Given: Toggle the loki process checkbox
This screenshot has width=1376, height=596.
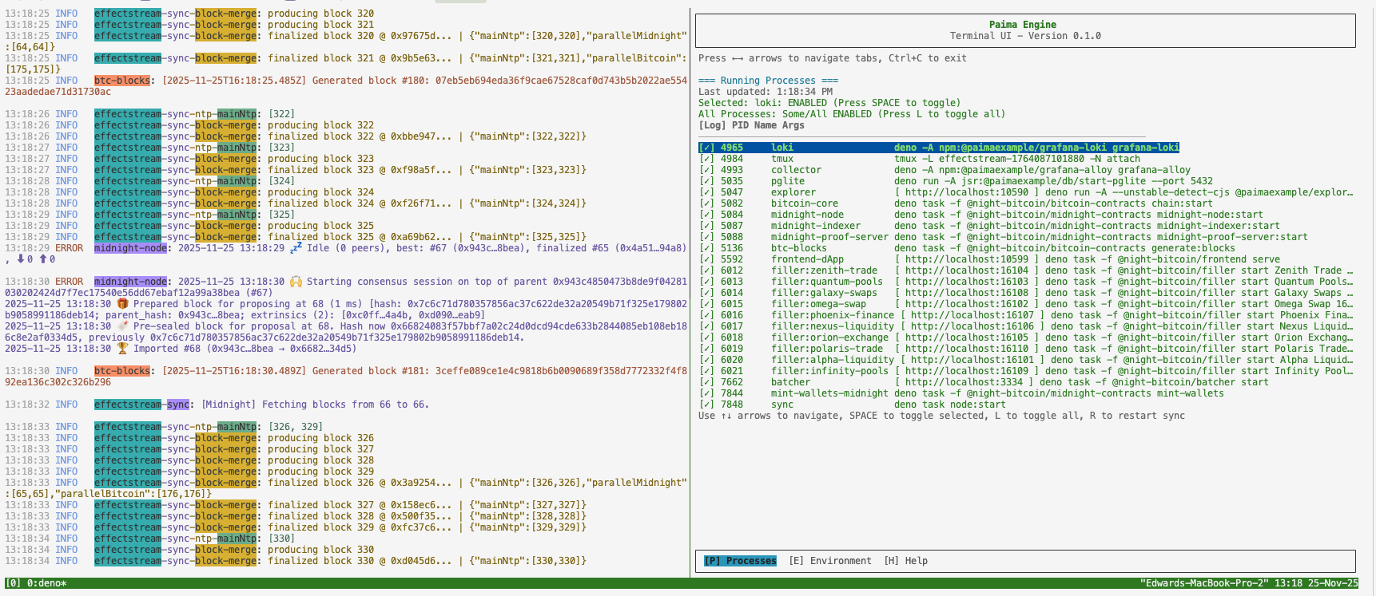Looking at the screenshot, I should [706, 148].
